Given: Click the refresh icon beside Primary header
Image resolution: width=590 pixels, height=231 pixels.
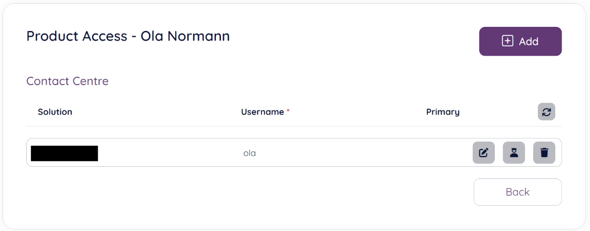Looking at the screenshot, I should tap(546, 112).
